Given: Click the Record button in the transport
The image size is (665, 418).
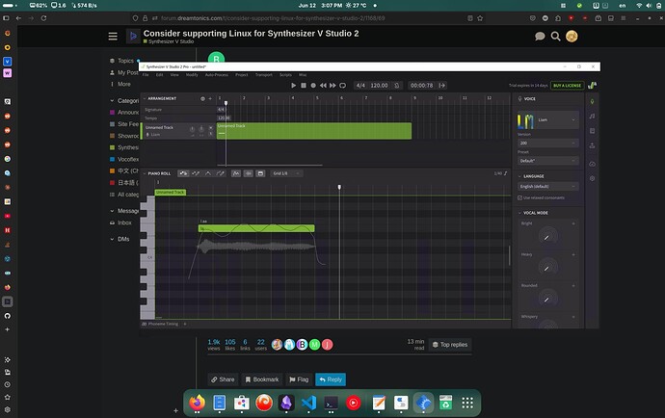Looking at the screenshot, I should pos(313,85).
